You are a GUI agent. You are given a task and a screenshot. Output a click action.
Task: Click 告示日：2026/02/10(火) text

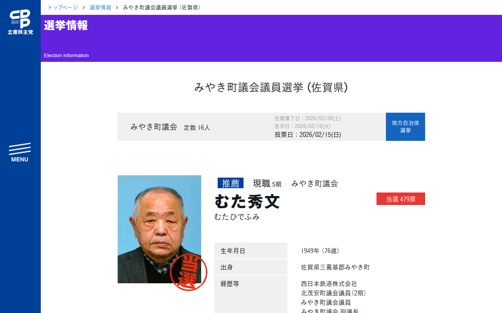click(303, 126)
